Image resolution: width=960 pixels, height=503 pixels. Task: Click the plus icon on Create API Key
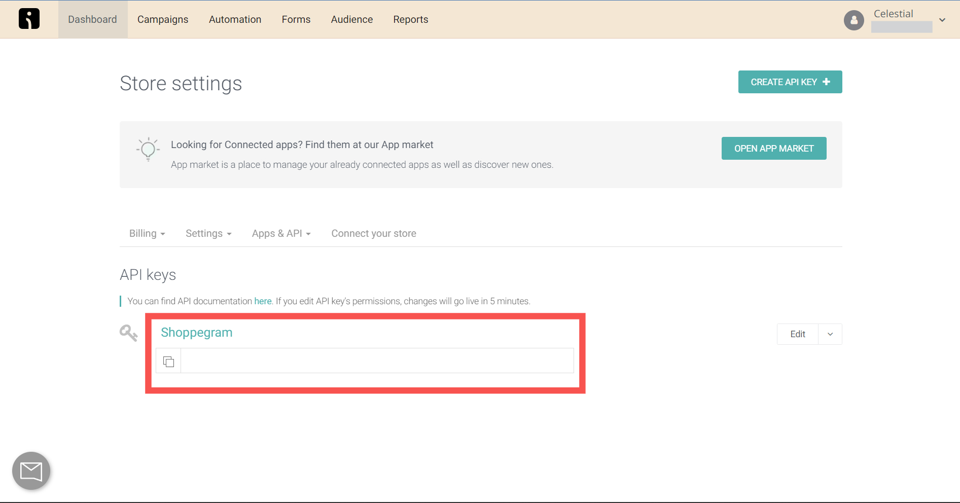tap(826, 82)
